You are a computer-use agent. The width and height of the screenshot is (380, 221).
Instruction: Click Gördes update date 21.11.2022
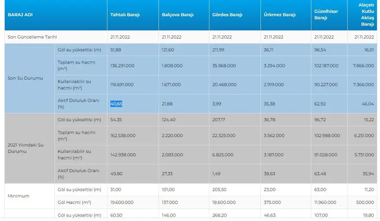(x=222, y=37)
